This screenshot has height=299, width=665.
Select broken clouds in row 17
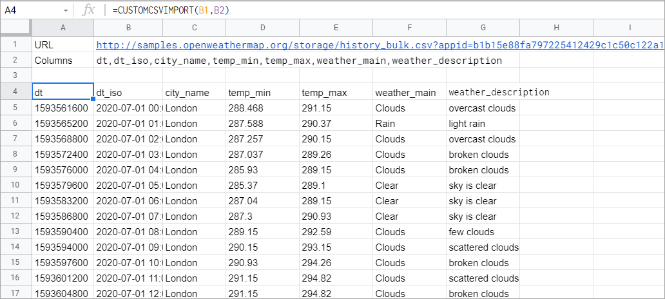pos(483,293)
